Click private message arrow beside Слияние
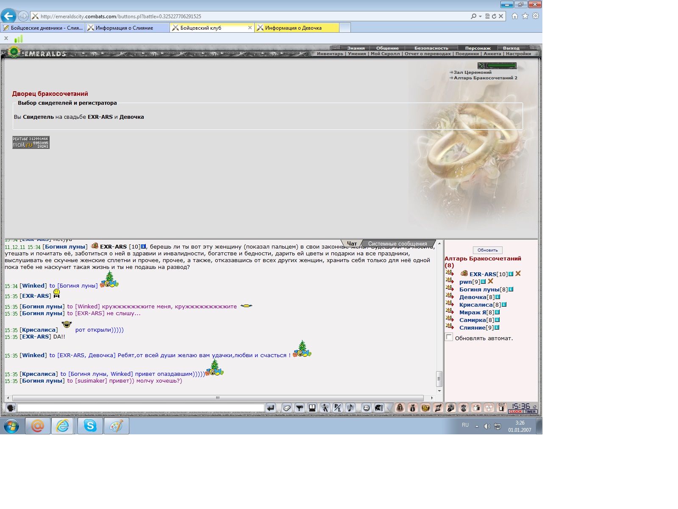 click(450, 327)
